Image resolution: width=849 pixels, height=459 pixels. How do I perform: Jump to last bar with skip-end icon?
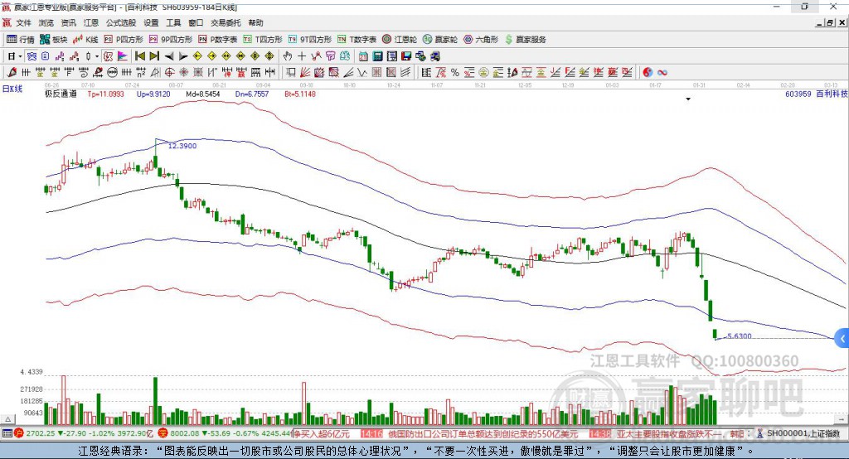154,56
